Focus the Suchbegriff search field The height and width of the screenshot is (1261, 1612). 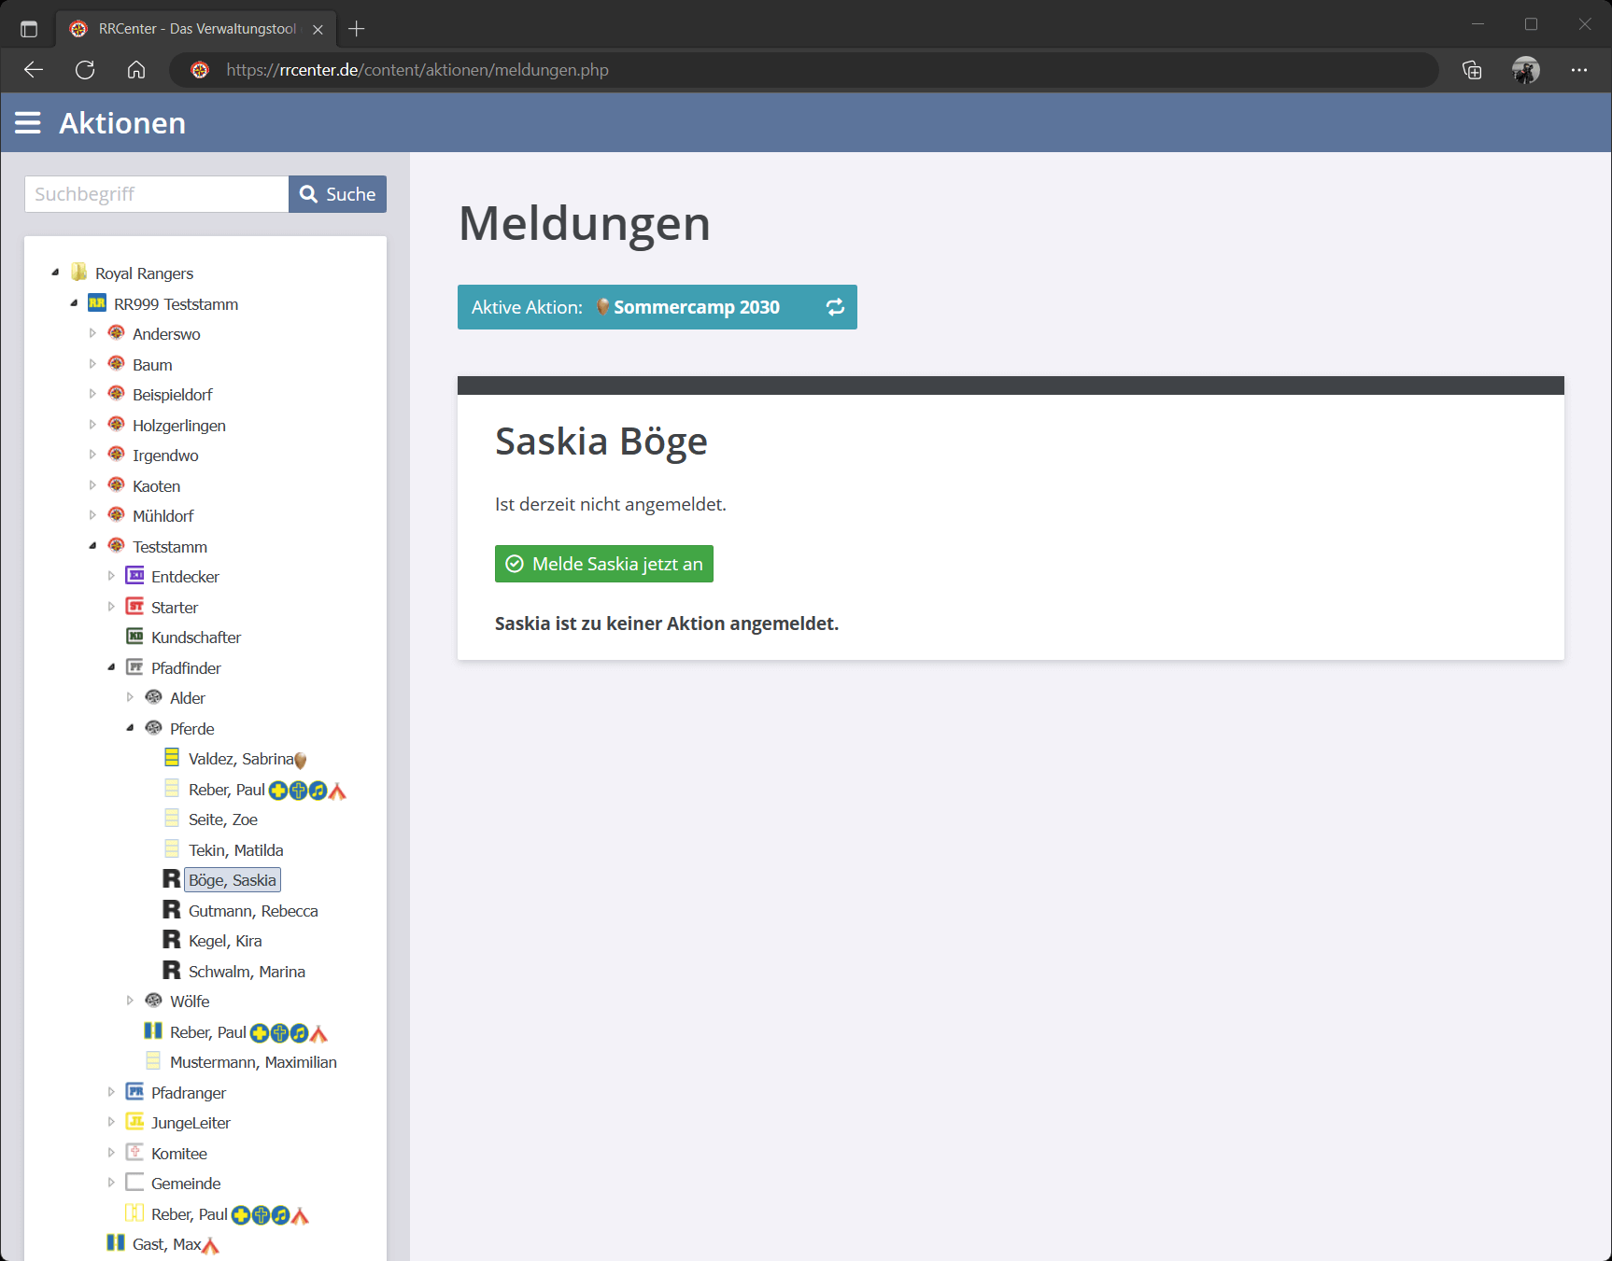[156, 194]
